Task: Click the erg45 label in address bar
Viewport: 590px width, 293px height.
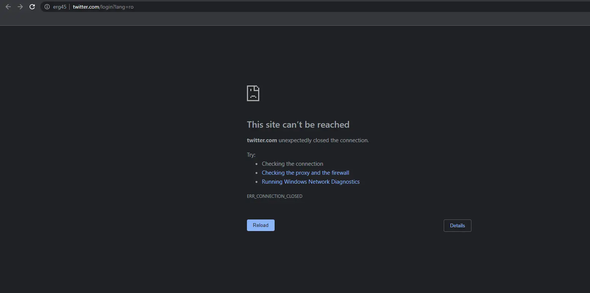Action: pyautogui.click(x=59, y=7)
